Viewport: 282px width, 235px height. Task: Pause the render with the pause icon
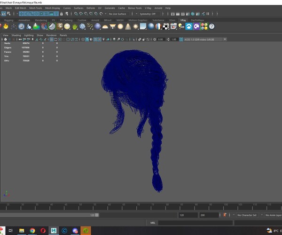[x=208, y=14]
